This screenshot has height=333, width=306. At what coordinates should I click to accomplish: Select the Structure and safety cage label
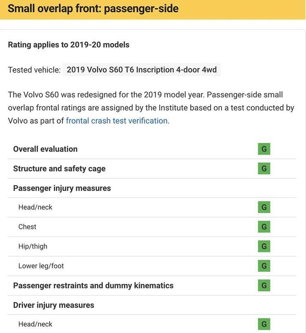pos(59,169)
